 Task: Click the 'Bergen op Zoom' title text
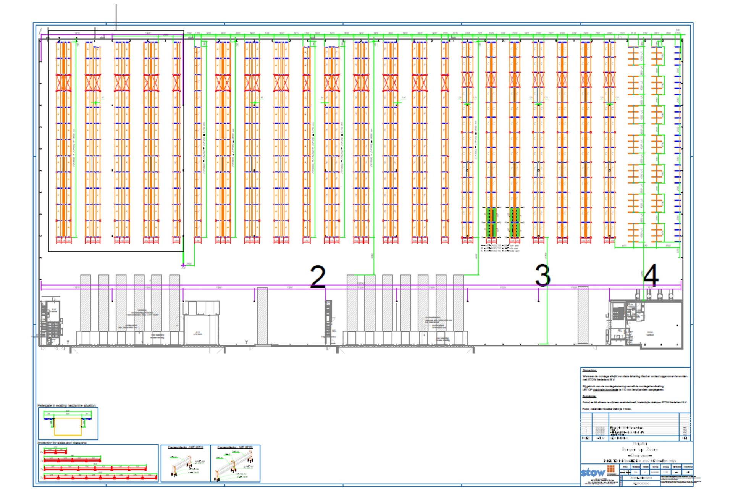(639, 449)
